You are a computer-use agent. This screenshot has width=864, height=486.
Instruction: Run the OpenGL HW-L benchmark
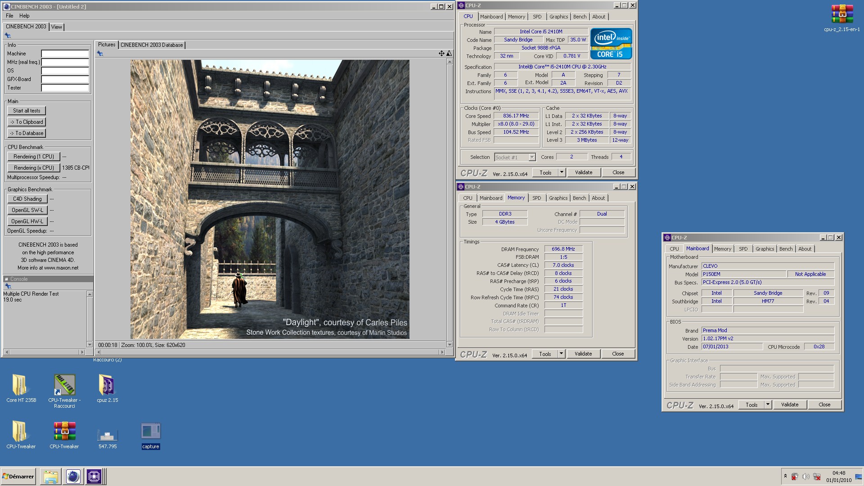tap(27, 221)
